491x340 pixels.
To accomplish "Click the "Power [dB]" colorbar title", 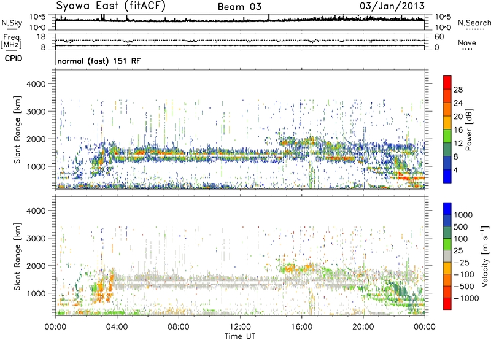I will [469, 129].
